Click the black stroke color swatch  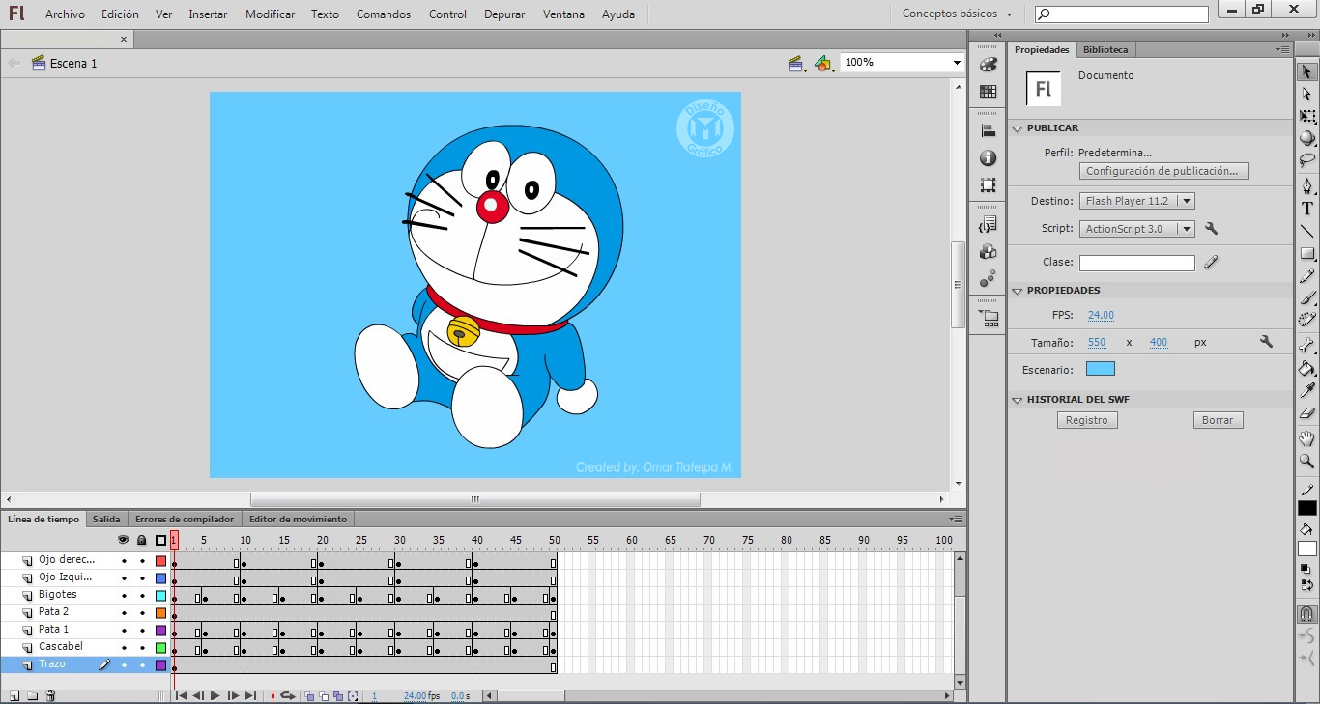pos(1306,508)
